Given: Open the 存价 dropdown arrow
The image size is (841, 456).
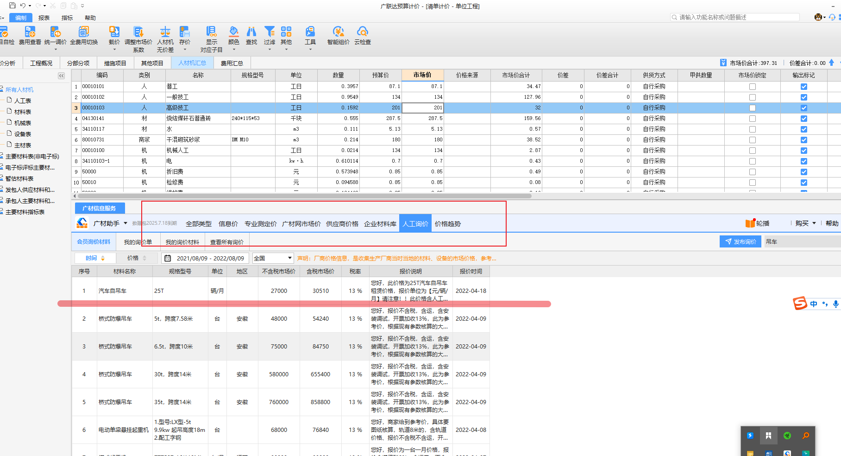Looking at the screenshot, I should pyautogui.click(x=185, y=49).
